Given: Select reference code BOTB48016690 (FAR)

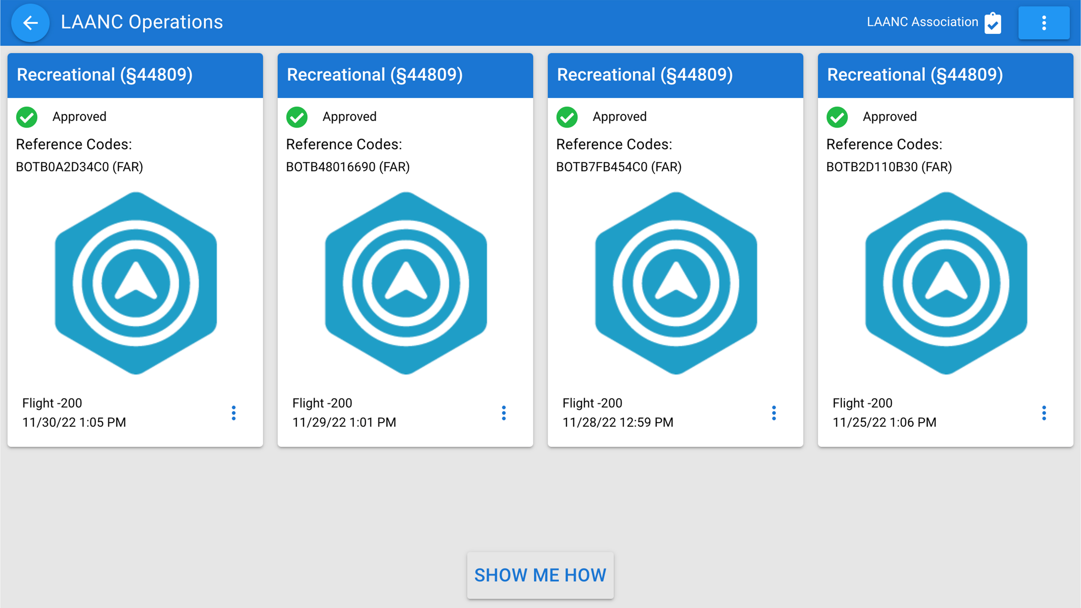Looking at the screenshot, I should pos(348,167).
